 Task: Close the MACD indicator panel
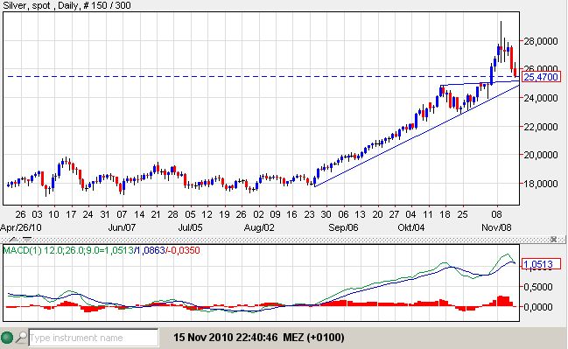pos(553,239)
